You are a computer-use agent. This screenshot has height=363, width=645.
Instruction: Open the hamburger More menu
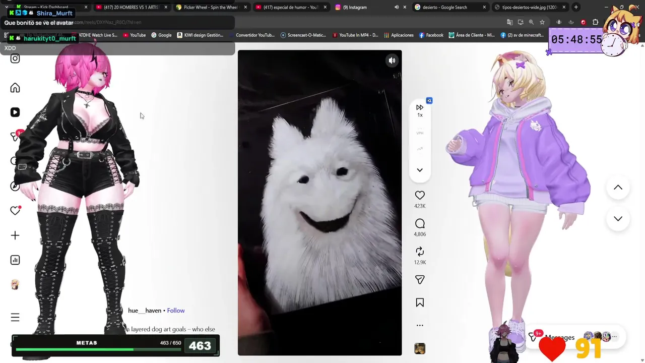point(15,317)
